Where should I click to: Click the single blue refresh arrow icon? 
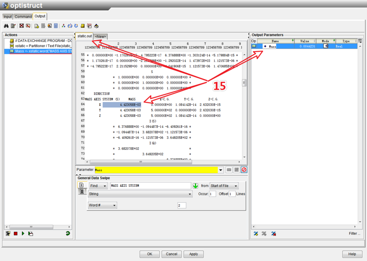76,26
